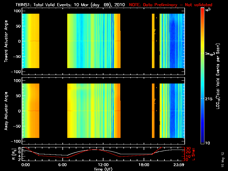Select the "Away Actuator Angle" axis label
228x171 pixels.
5,111
